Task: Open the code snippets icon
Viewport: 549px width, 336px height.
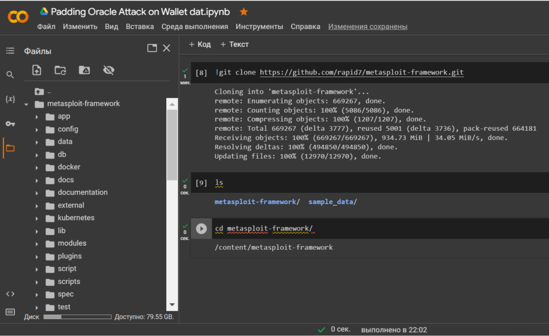Action: click(10, 294)
